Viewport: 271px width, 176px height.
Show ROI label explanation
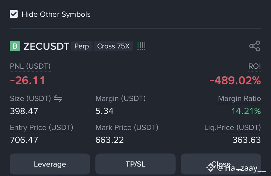pos(254,66)
